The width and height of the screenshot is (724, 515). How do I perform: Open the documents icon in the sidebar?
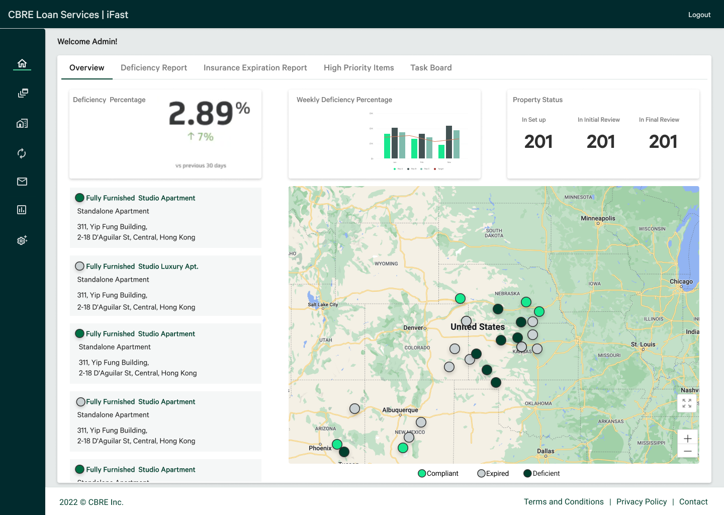coord(23,93)
